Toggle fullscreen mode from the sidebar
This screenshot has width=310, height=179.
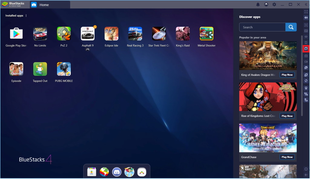coord(306,12)
